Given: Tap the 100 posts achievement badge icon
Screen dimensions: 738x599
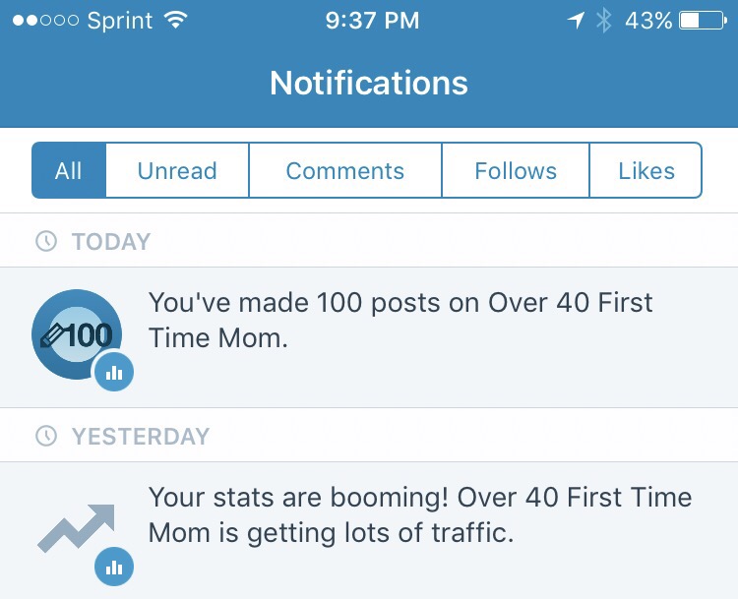Looking at the screenshot, I should (x=76, y=334).
